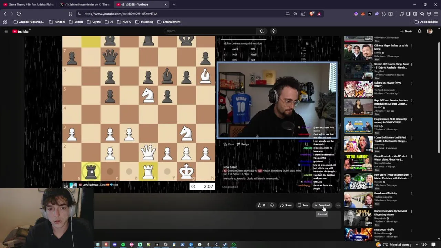441x248 pixels.
Task: Dislike the video
Action: click(272, 205)
